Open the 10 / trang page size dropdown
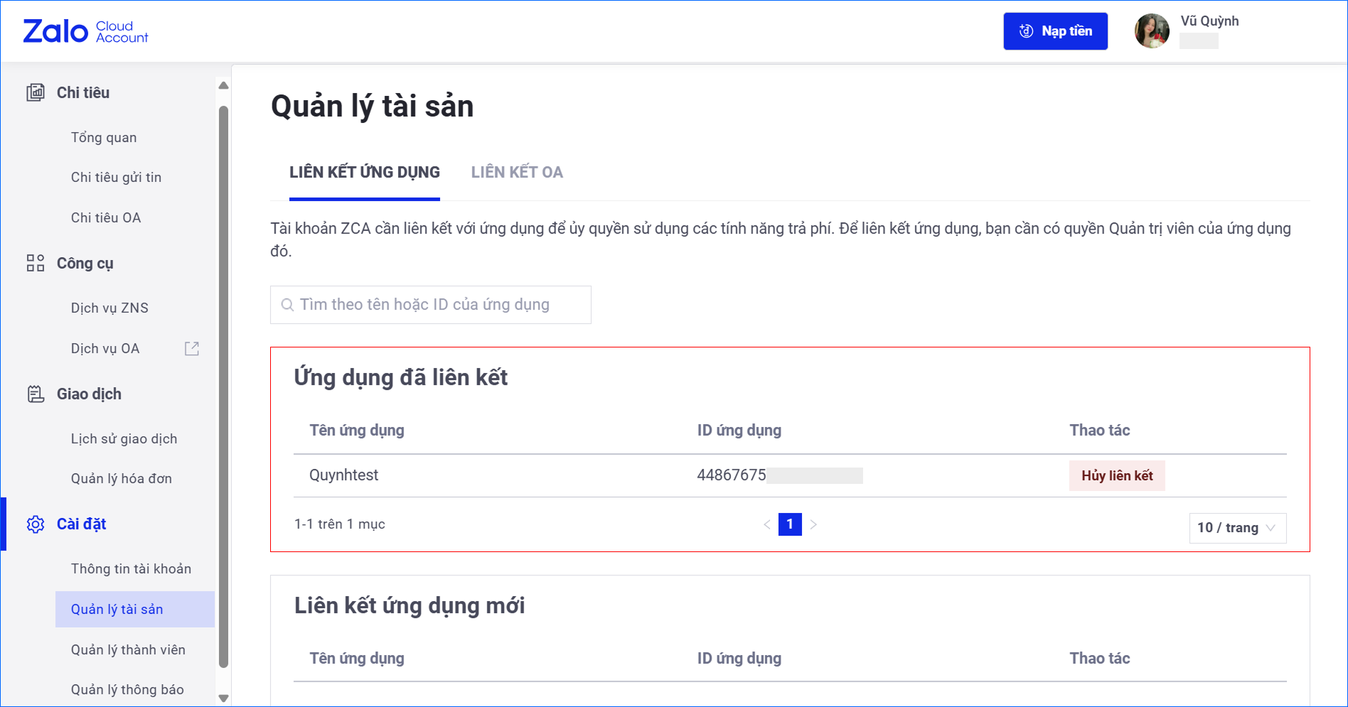 1237,528
